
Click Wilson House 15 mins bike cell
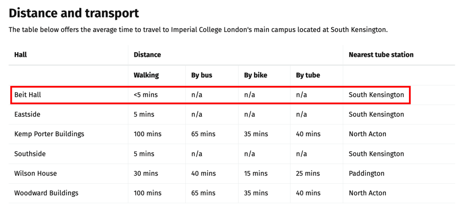(256, 173)
